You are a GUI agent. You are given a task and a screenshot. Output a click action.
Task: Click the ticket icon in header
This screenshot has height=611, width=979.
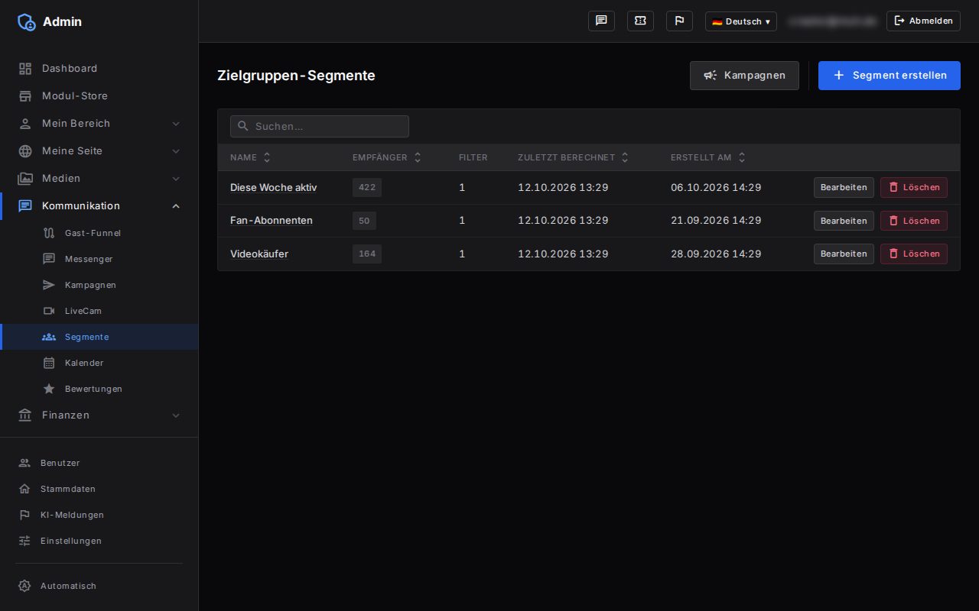point(640,21)
